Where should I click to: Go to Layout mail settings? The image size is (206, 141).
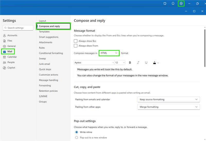pos(42,21)
